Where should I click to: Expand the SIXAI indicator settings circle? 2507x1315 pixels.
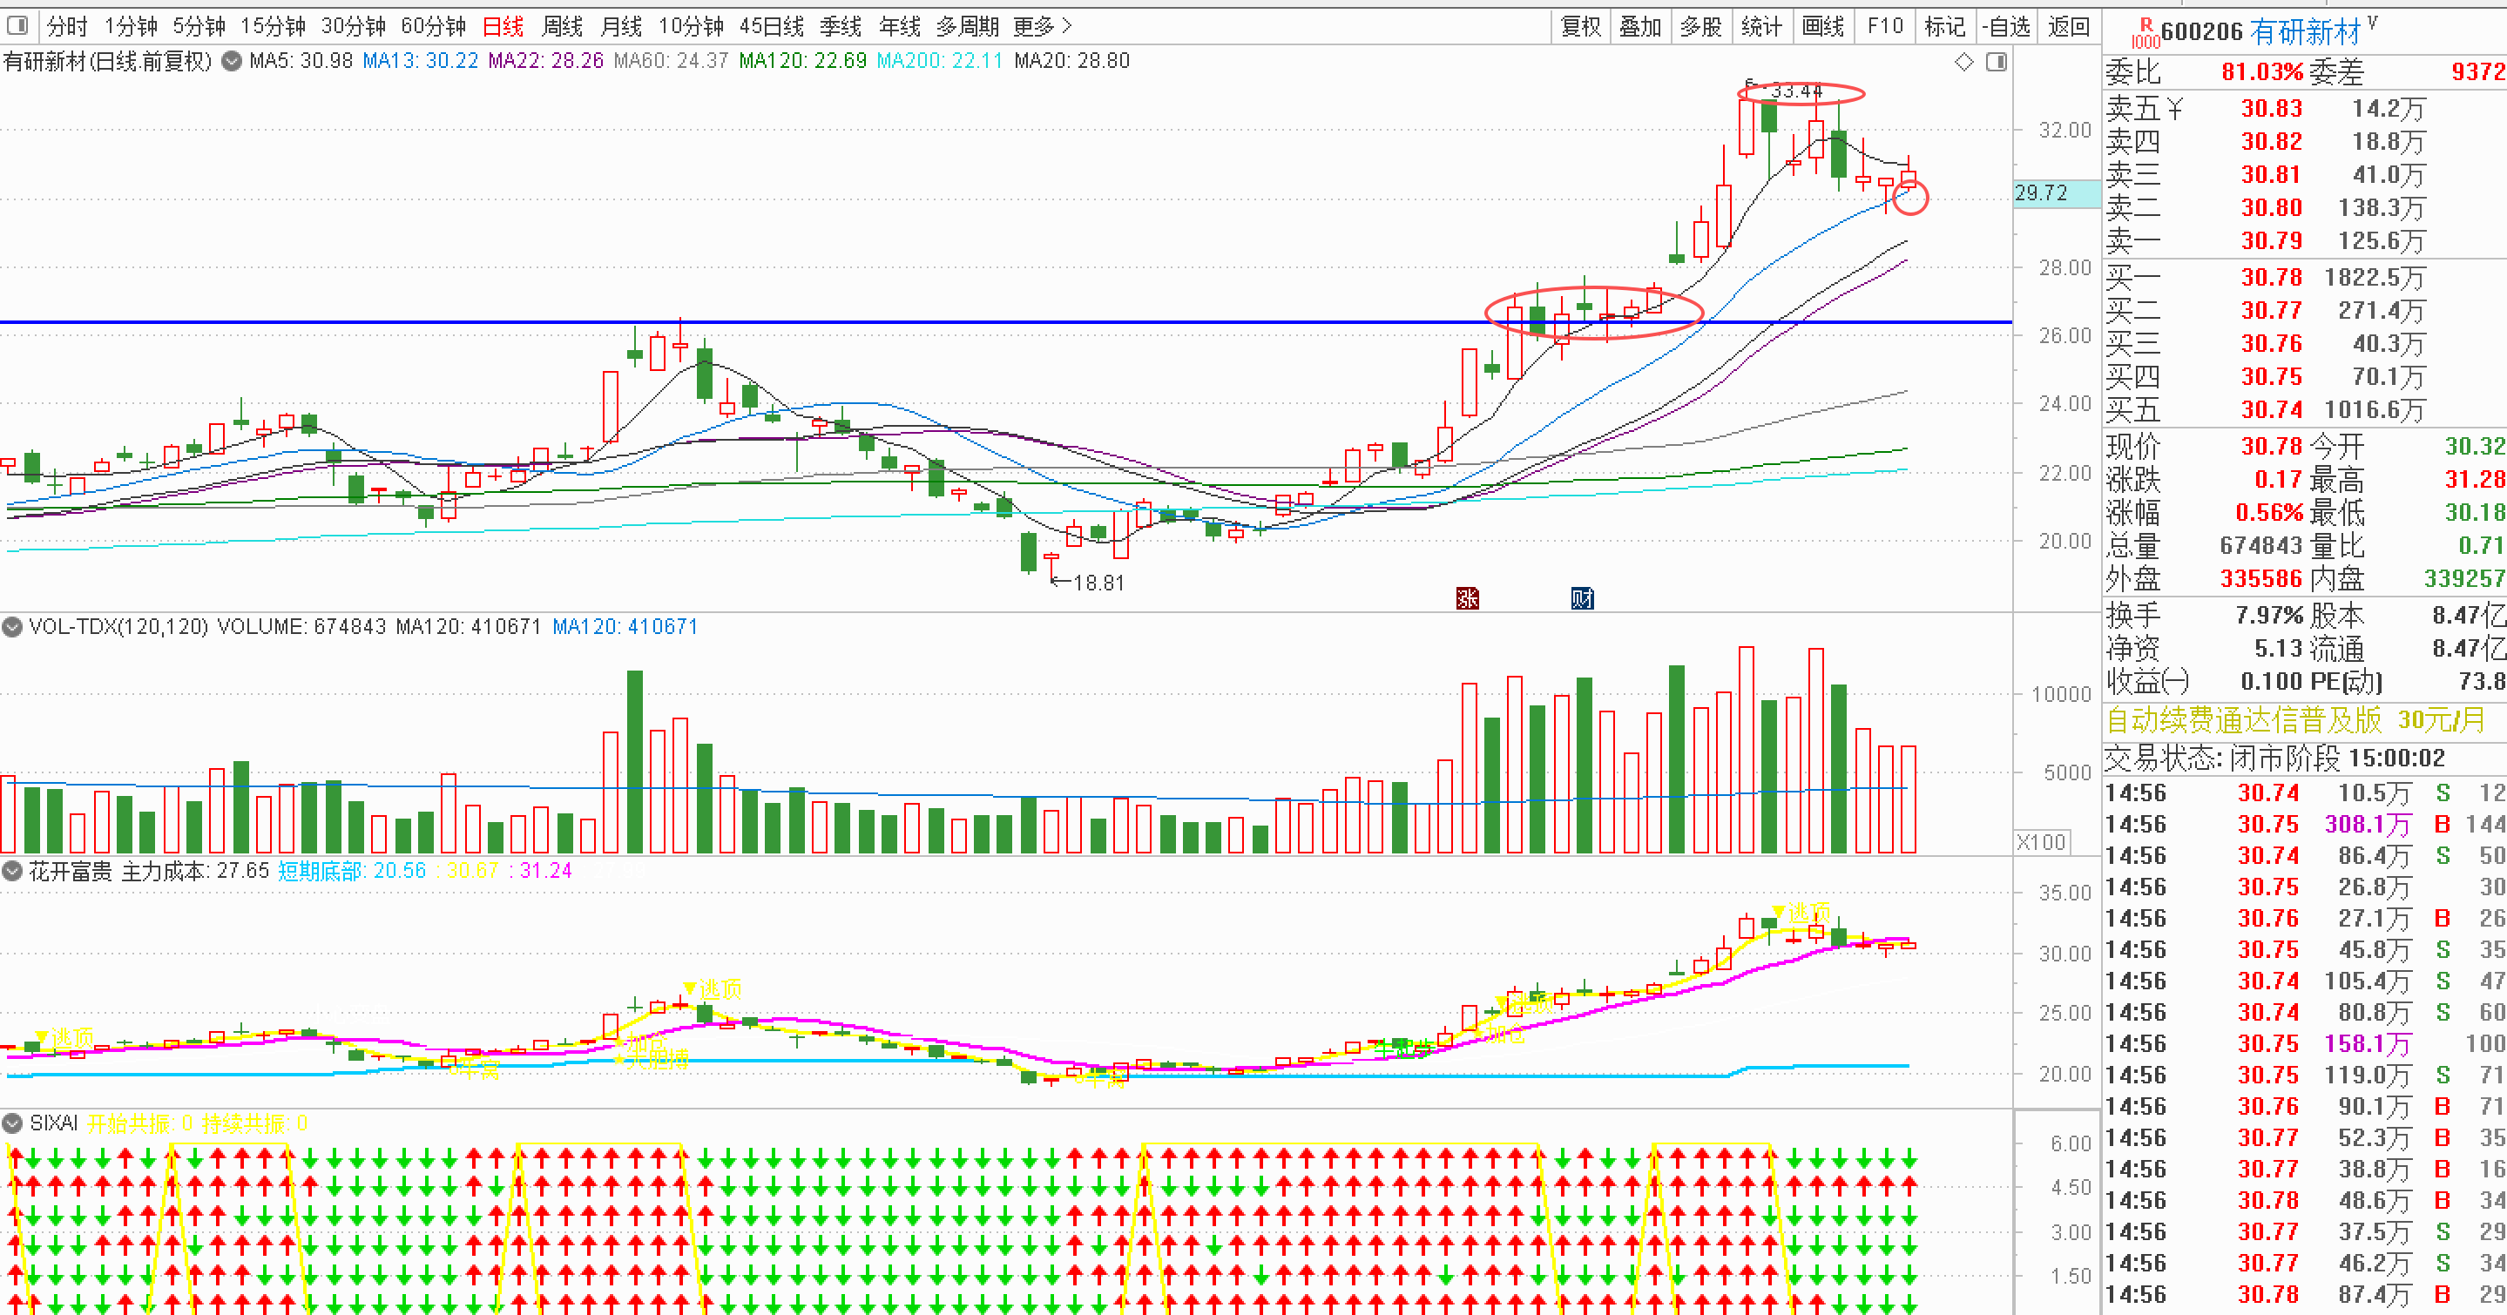point(11,1123)
